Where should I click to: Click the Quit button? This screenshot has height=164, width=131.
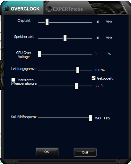(85, 152)
